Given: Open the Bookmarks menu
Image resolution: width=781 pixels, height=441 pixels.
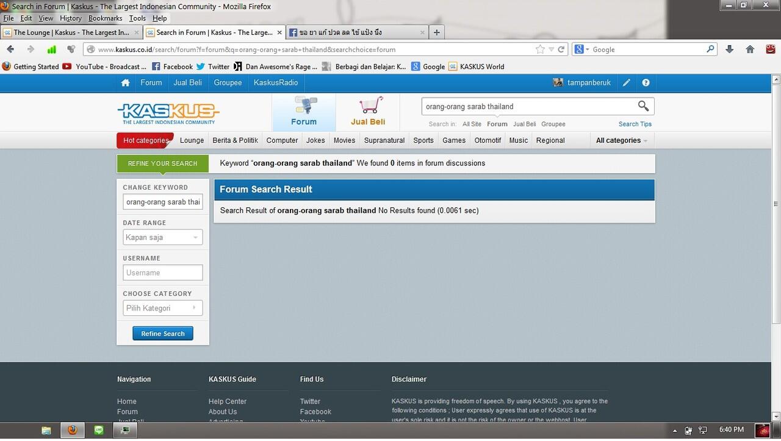Looking at the screenshot, I should point(105,18).
